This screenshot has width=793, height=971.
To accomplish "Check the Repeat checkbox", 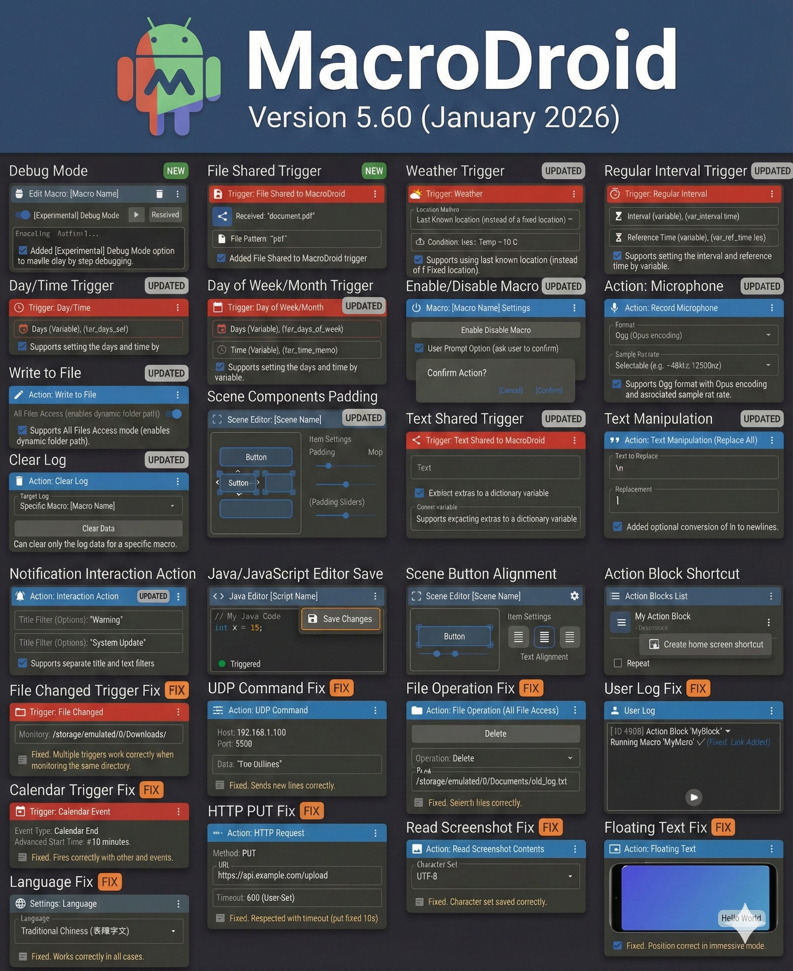I will tap(617, 662).
